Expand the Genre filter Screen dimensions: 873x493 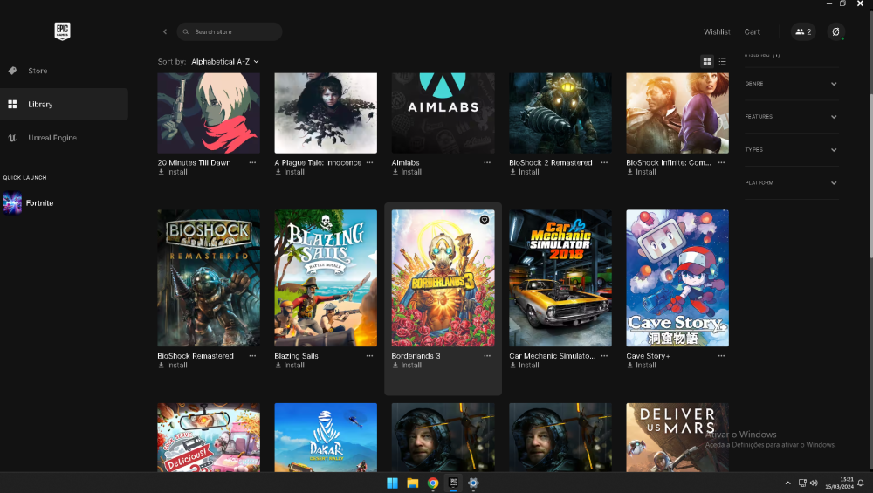tap(791, 84)
